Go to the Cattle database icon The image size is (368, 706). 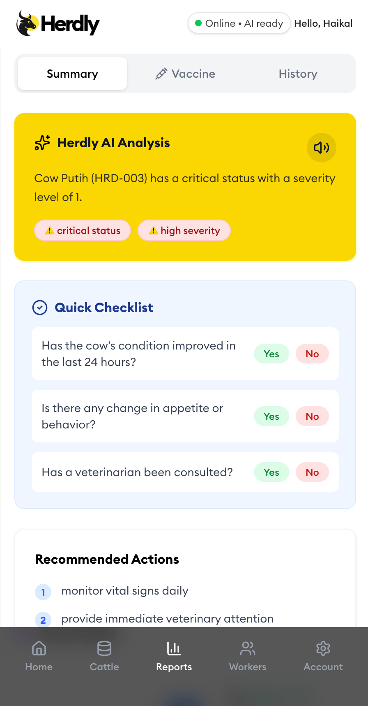(x=104, y=649)
